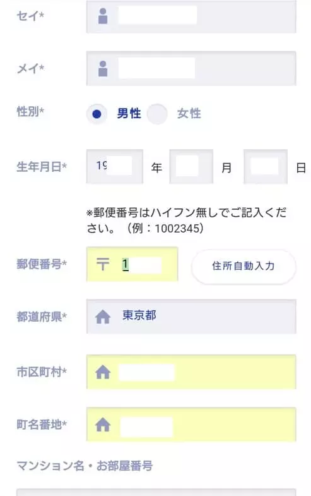Focus the メイ name input field
Screen dimensions: 311x496
pyautogui.click(x=191, y=68)
